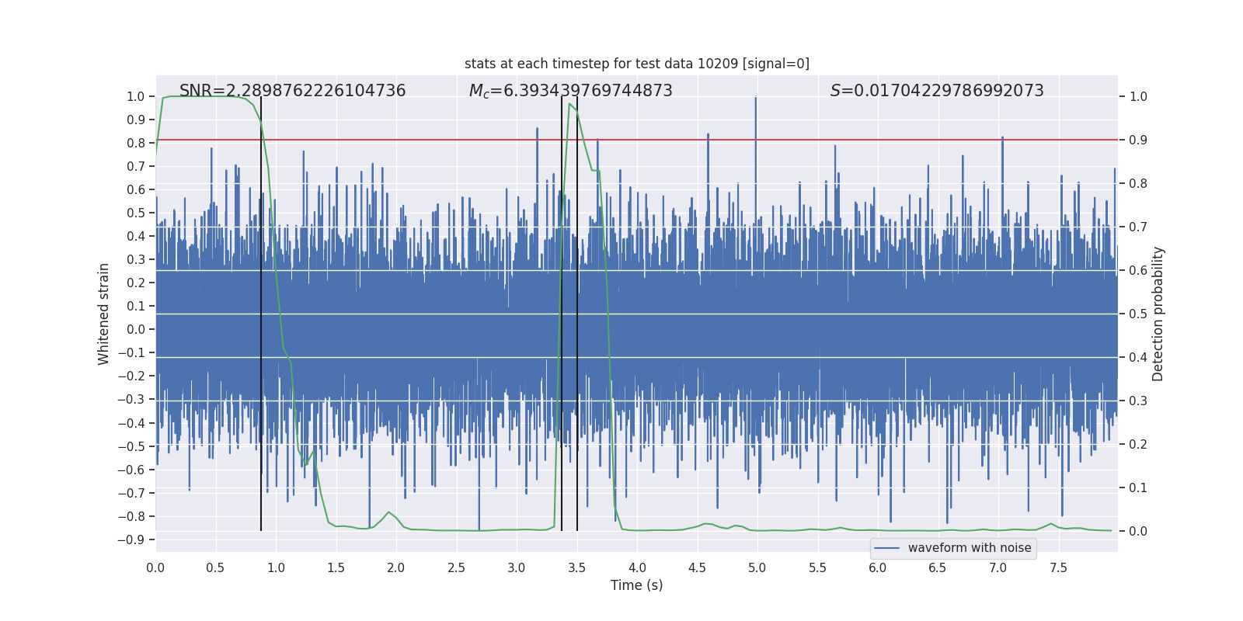Viewport: 1243px width, 621px height.
Task: Click the 'waveform with noise' legend label
Action: [970, 548]
